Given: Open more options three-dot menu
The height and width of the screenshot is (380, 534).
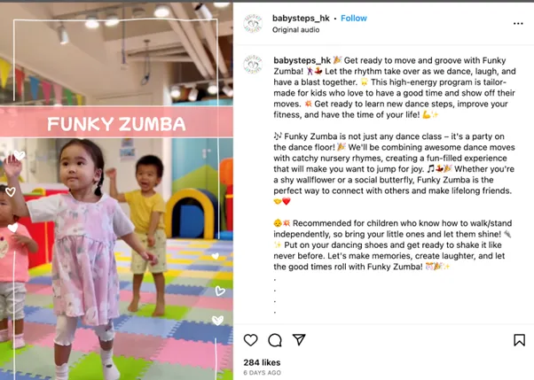Looking at the screenshot, I should tap(518, 24).
